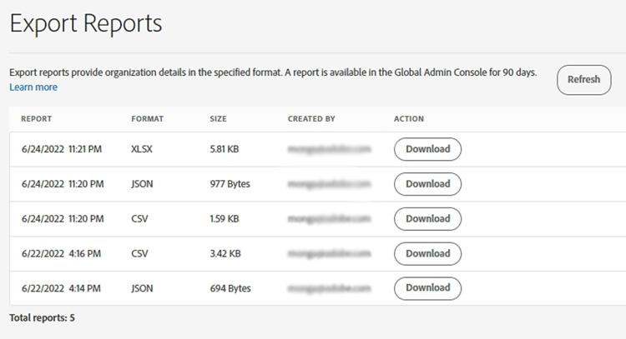Image resolution: width=626 pixels, height=339 pixels.
Task: Download the 3.42 KB CSV report
Action: (427, 253)
